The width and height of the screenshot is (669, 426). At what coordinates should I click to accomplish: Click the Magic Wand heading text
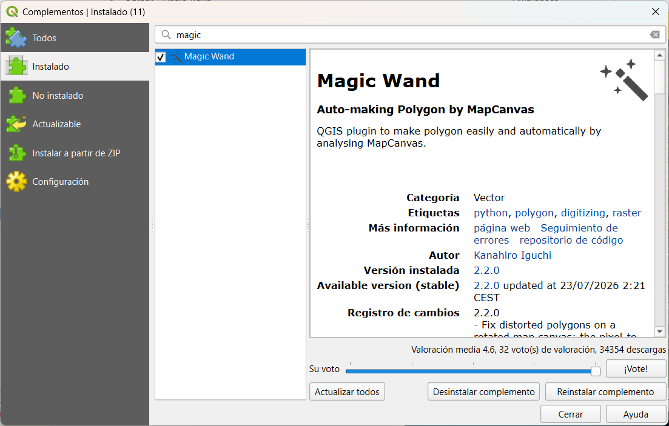[x=378, y=81]
